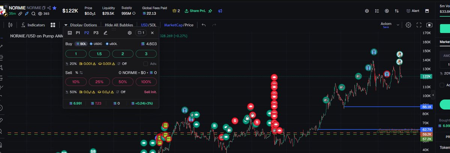Buy 3 SOL quick button
This screenshot has width=450, height=153.
pyautogui.click(x=146, y=54)
